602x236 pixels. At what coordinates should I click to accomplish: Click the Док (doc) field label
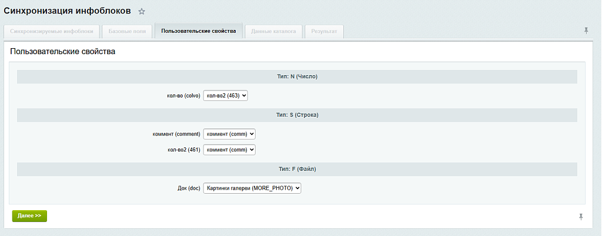(x=188, y=188)
